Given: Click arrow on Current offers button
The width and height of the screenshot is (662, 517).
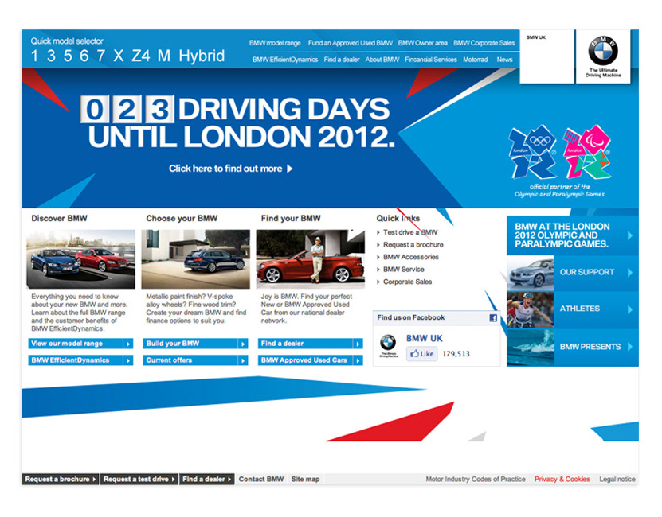Looking at the screenshot, I should point(243,360).
